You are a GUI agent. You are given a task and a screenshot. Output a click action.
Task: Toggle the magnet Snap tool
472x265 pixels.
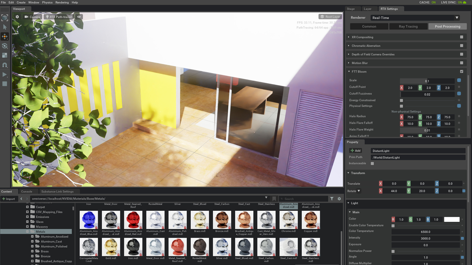pos(5,65)
